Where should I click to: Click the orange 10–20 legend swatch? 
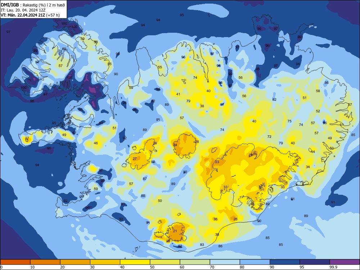(x=45, y=262)
